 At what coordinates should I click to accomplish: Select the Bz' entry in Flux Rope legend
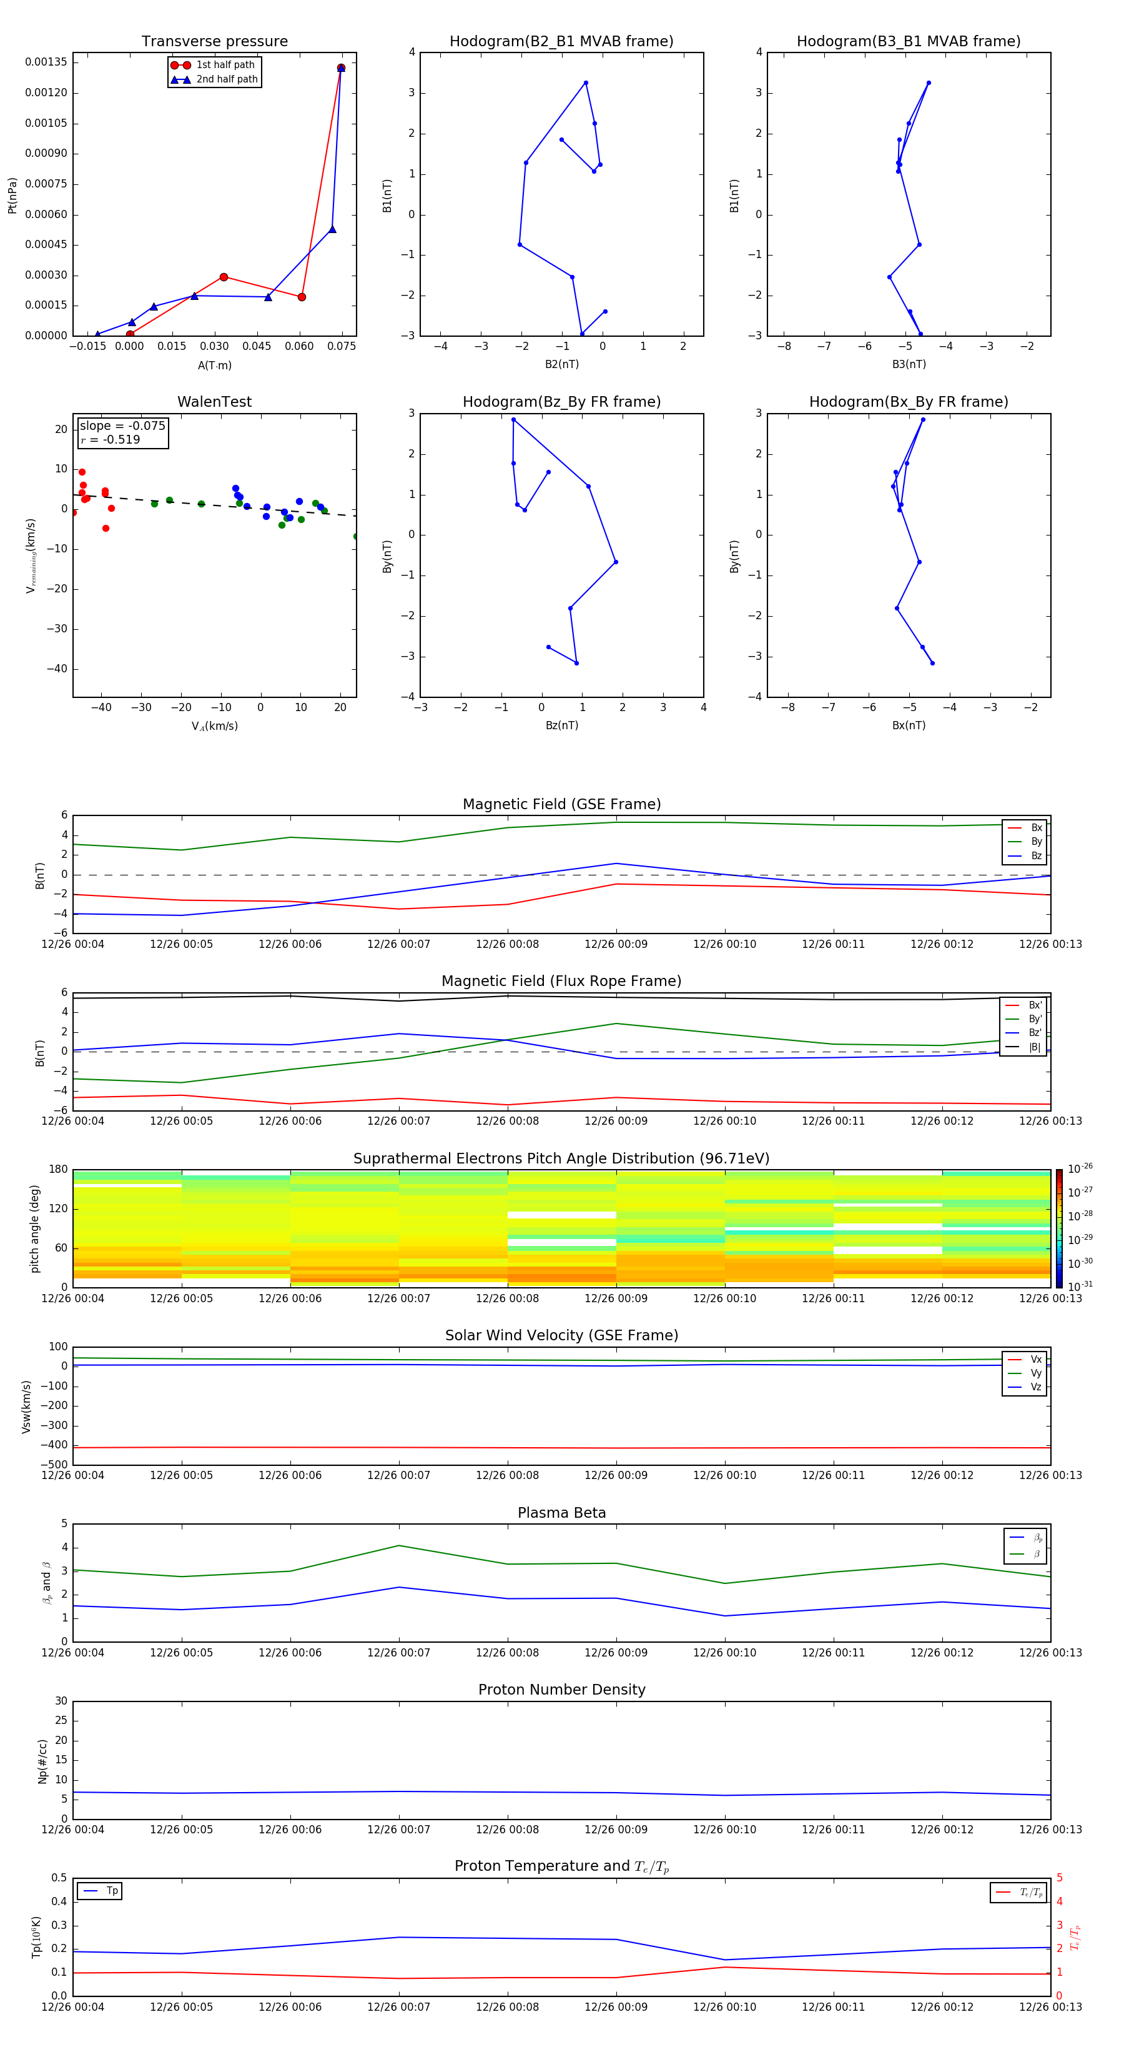1023,1033
